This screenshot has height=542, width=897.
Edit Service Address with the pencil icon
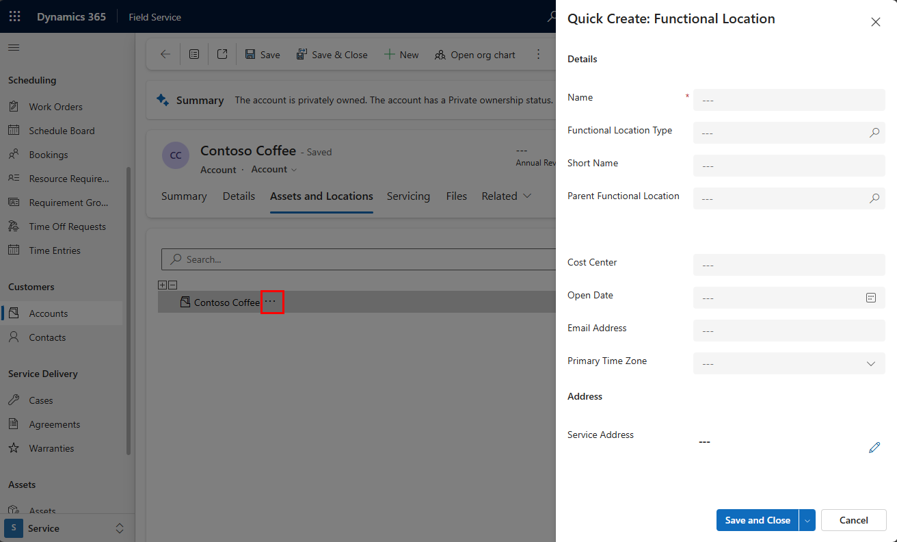(x=874, y=448)
